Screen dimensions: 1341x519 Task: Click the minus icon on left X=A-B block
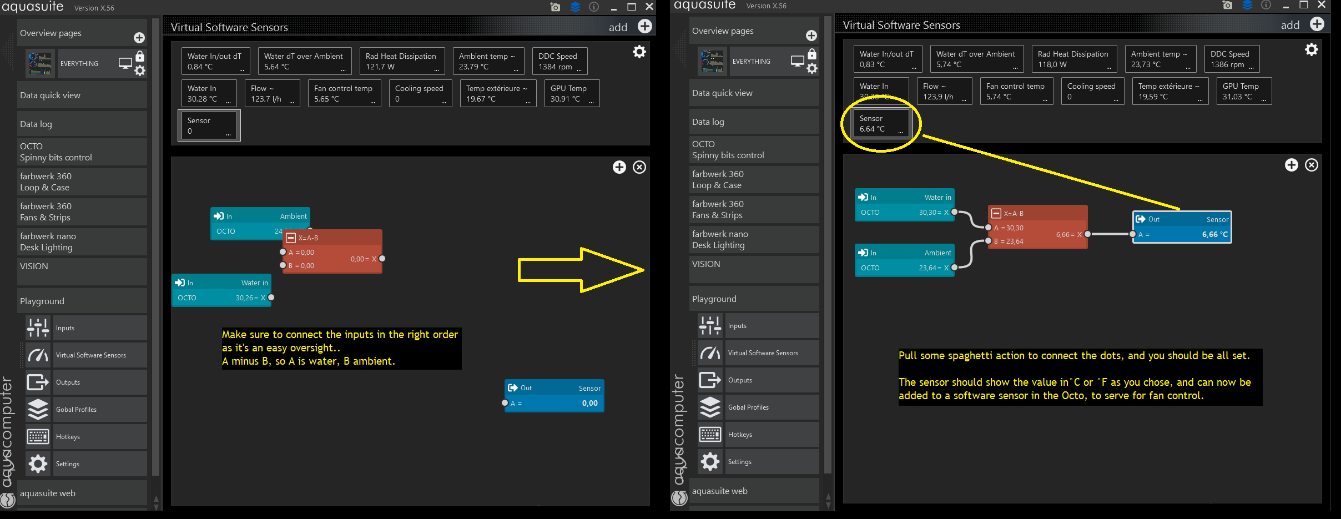pyautogui.click(x=290, y=238)
